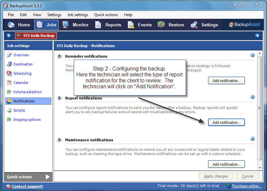Collapse Report notifications section
This screenshot has width=267, height=191.
[60, 98]
